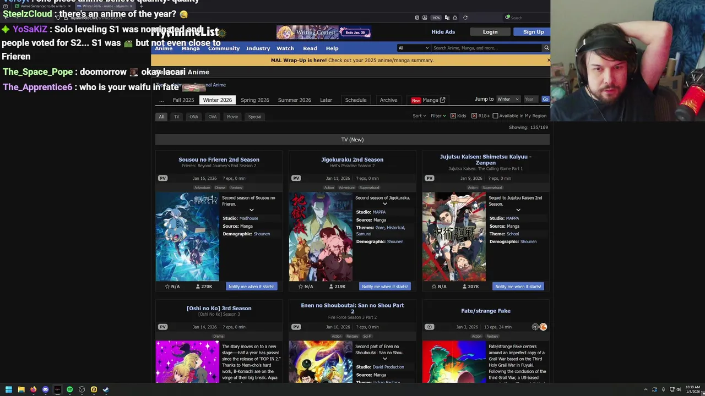
Task: Open the Anime menu in navigation bar
Action: coord(164,48)
